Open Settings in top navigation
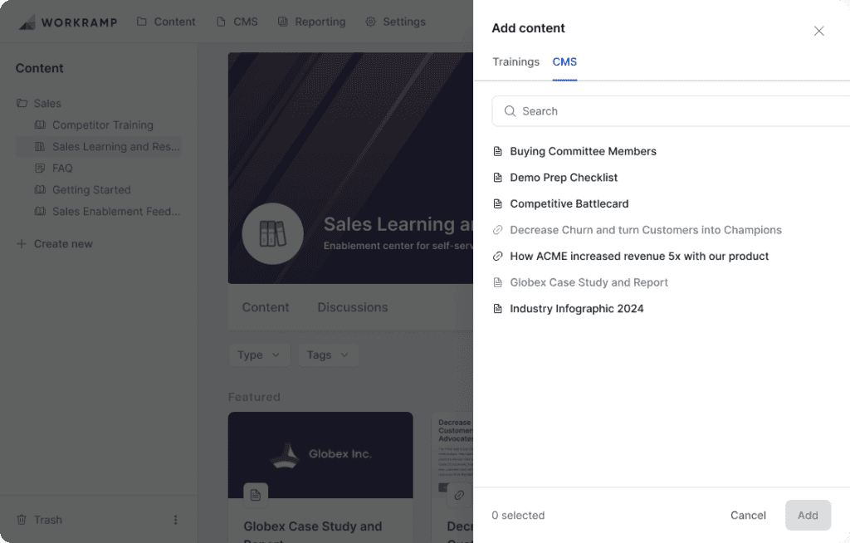Image resolution: width=850 pixels, height=543 pixels. pyautogui.click(x=396, y=22)
